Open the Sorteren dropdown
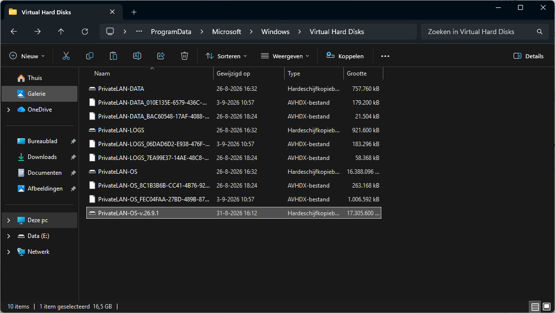Screen dimensions: 555x313 click(x=226, y=56)
